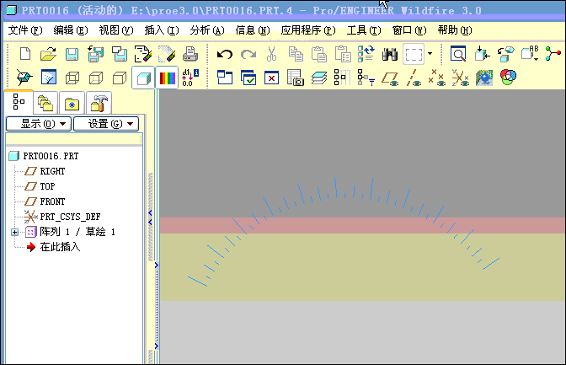Select the FRONT datum plane
This screenshot has height=365, width=566.
52,201
